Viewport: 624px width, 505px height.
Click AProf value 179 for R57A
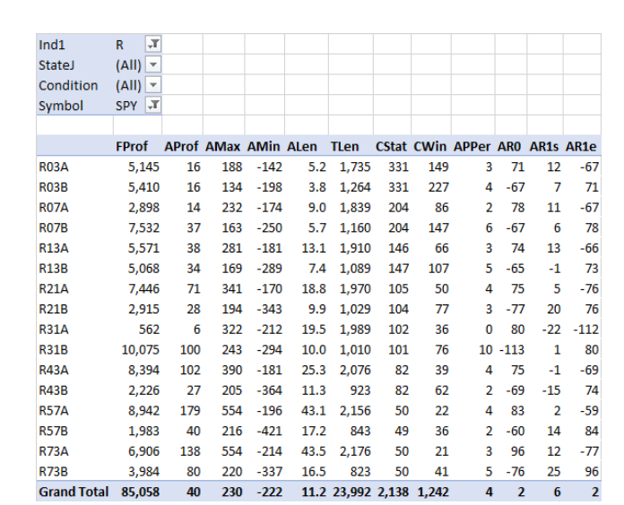pyautogui.click(x=190, y=410)
